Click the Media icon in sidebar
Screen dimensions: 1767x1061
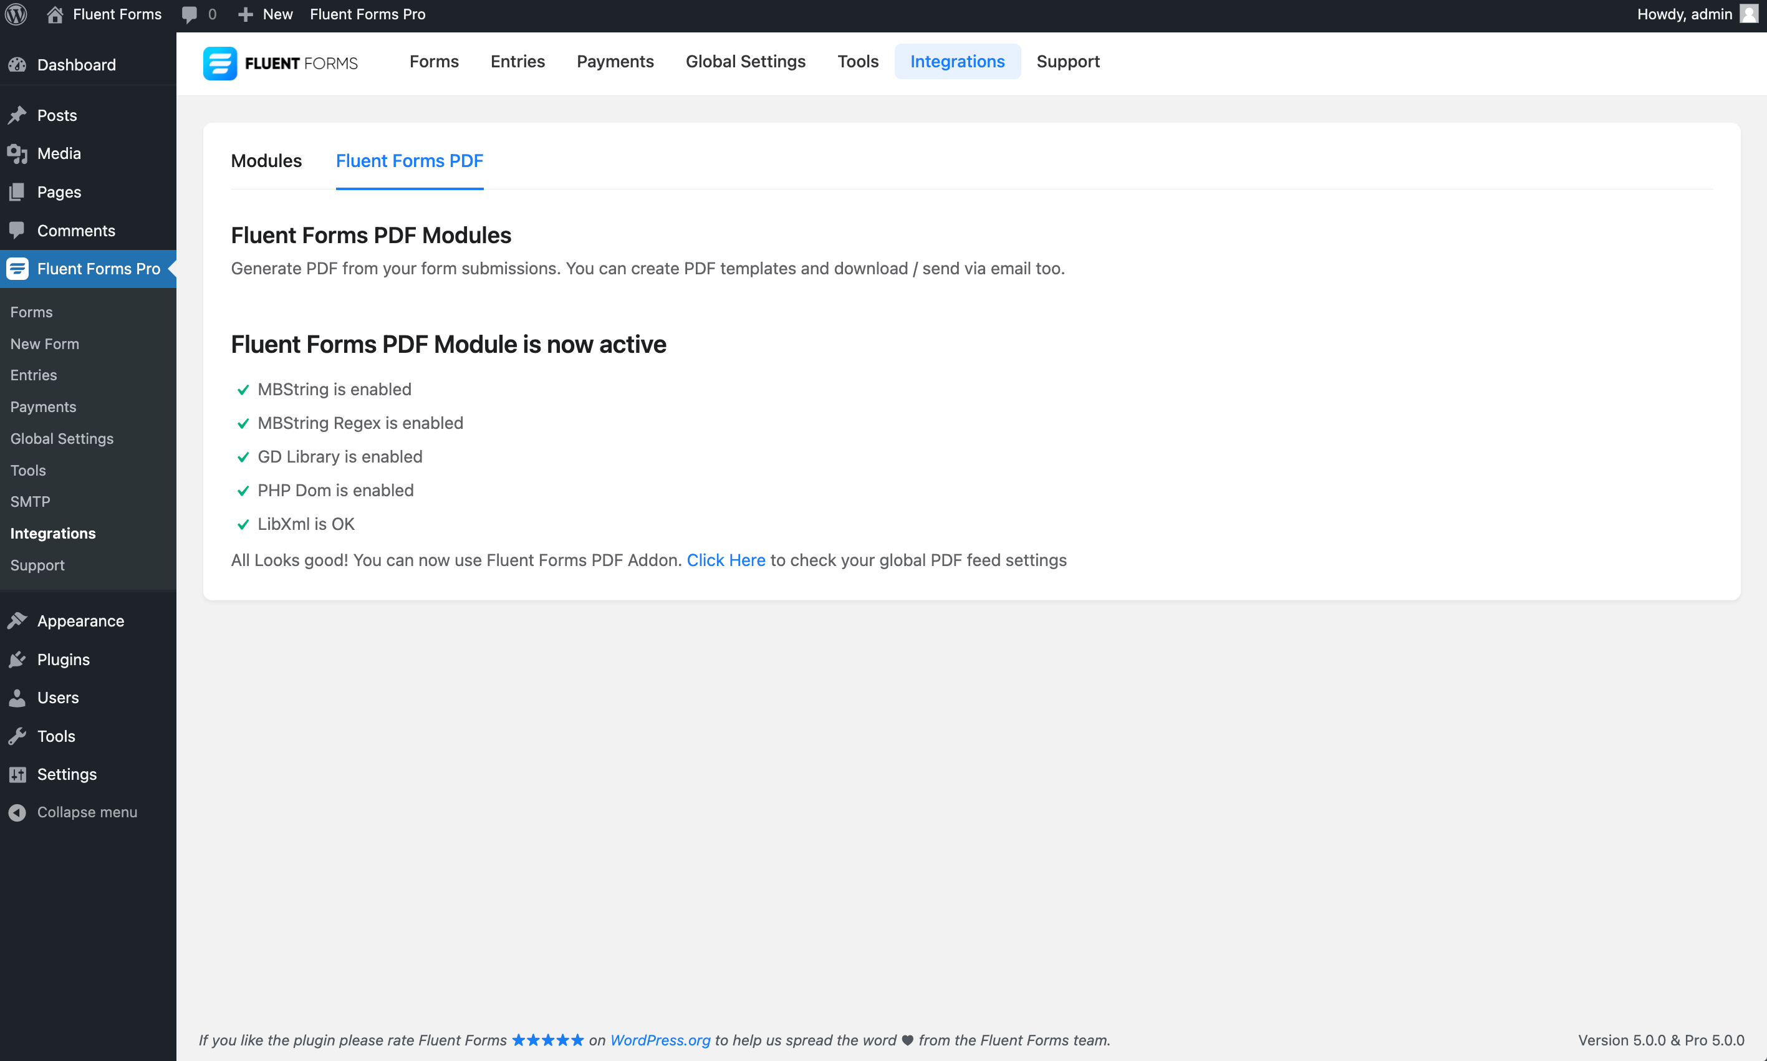coord(17,154)
